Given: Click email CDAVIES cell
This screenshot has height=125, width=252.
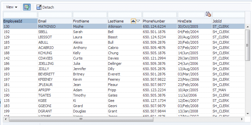Looking at the screenshot, I should coord(55,58).
